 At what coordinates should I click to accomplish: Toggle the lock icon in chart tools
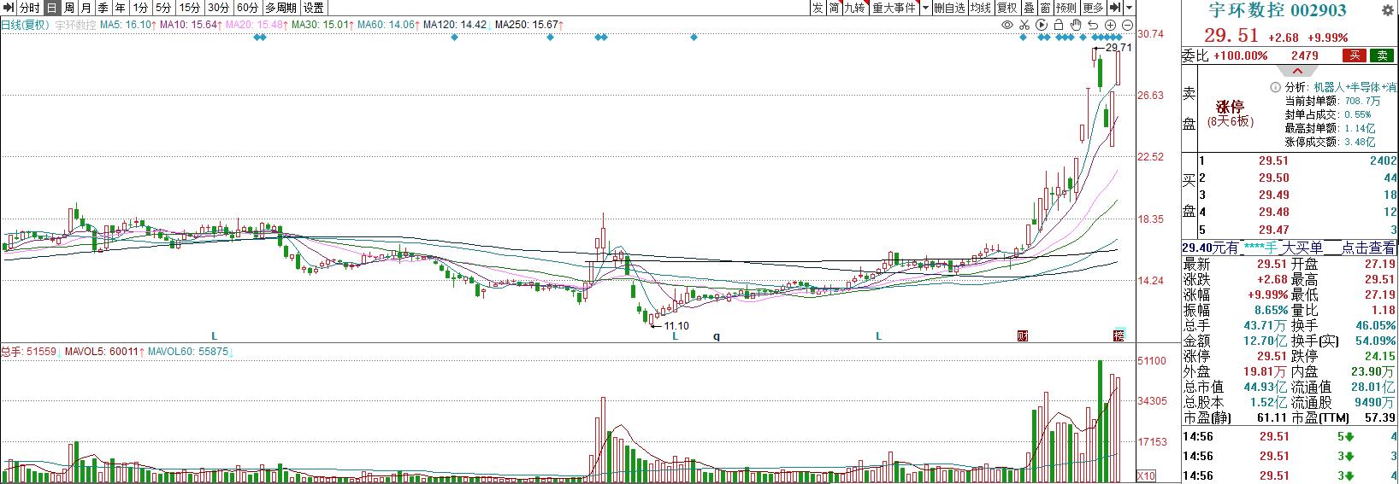click(x=1059, y=25)
